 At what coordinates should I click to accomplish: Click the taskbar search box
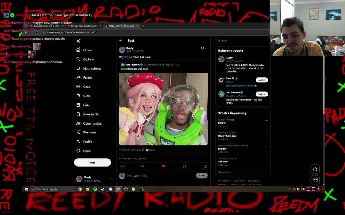point(53,189)
